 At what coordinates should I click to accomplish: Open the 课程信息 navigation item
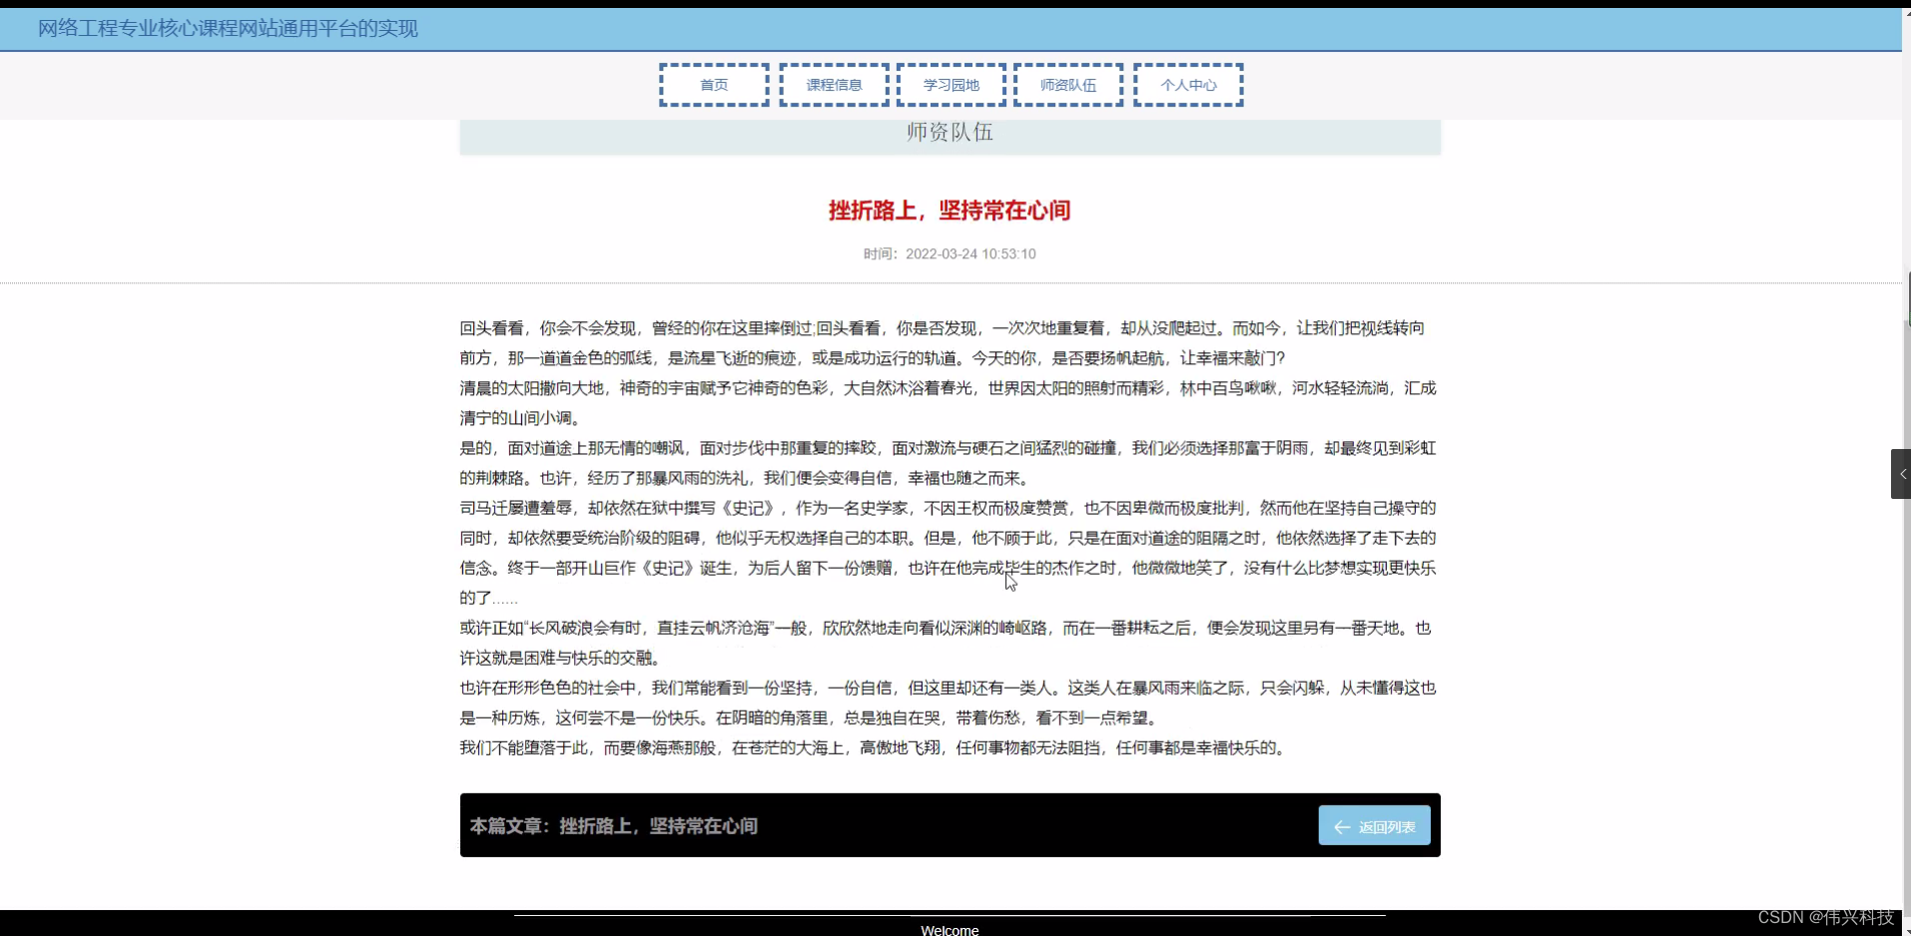click(x=834, y=85)
